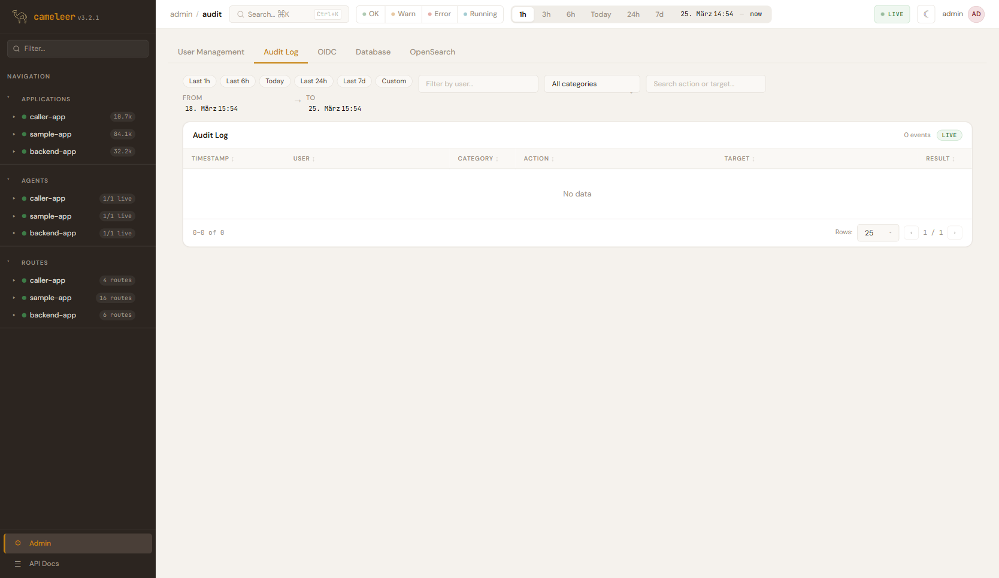Viewport: 999px width, 578px height.
Task: Choose the Custom date range button
Action: tap(393, 81)
